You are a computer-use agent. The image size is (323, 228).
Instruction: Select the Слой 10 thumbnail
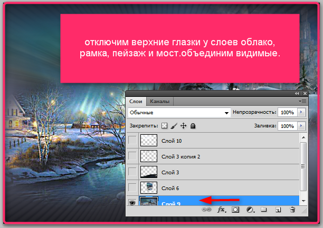pos(149,140)
